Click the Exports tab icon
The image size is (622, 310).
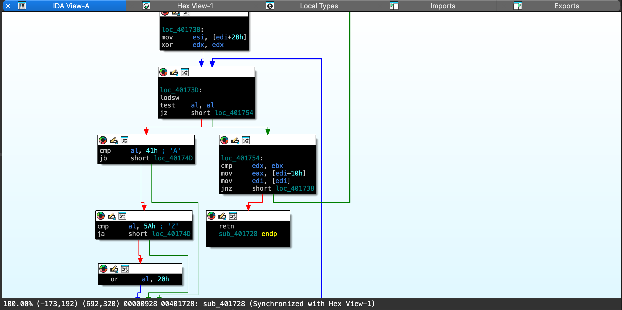[x=518, y=6]
